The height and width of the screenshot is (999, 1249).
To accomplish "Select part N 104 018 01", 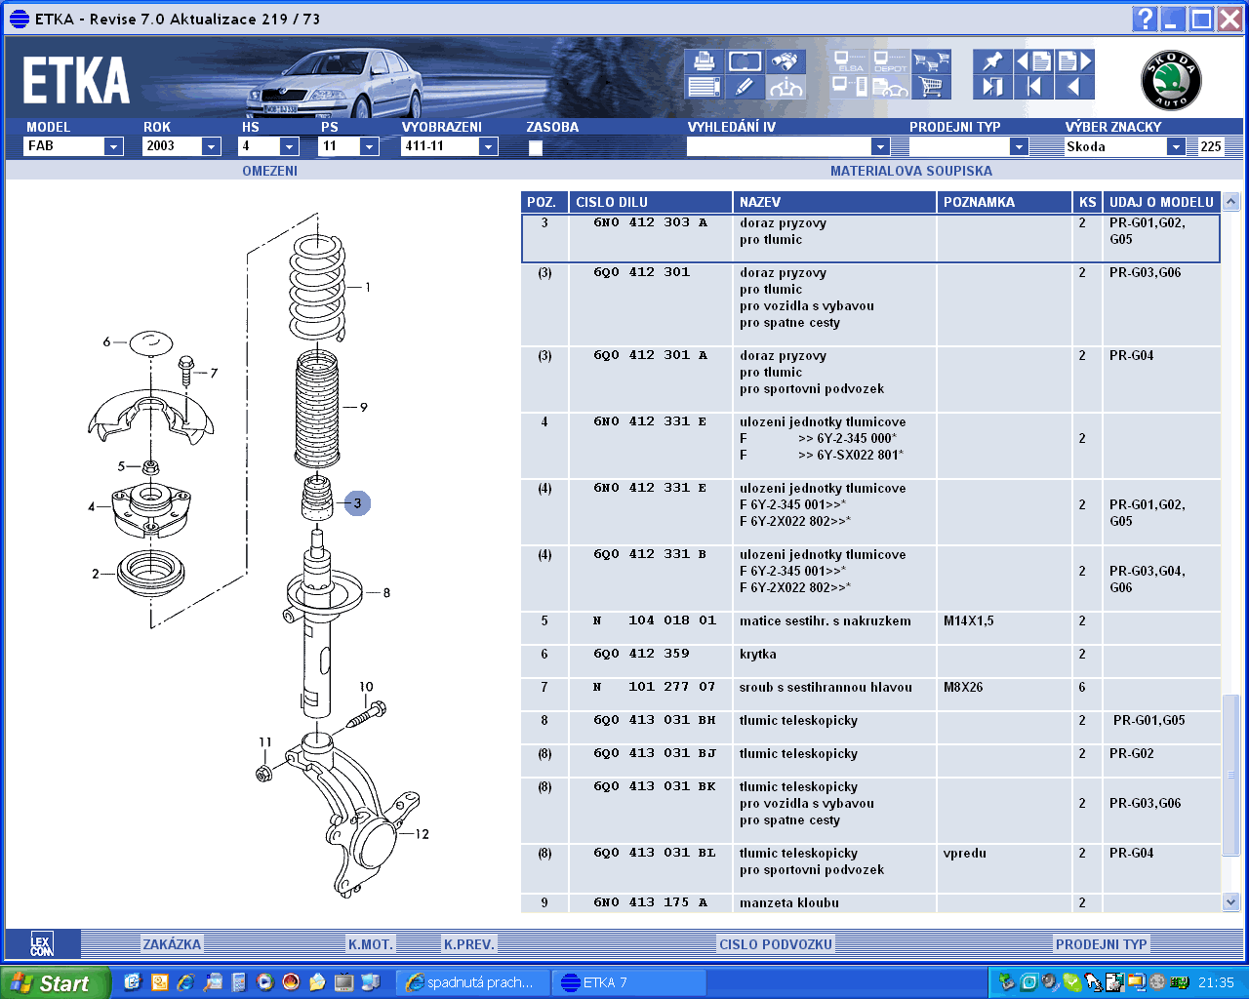I will click(655, 620).
